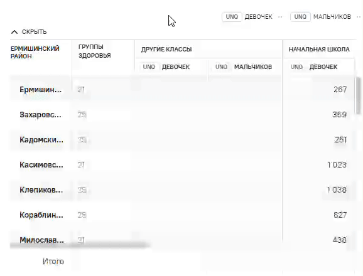This screenshot has height=276, width=363.
Task: Click value 1 023 in Начальная школа column
Action: click(337, 165)
